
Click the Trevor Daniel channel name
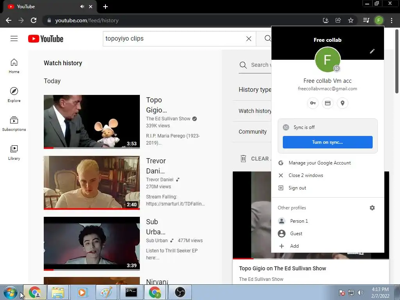point(160,180)
